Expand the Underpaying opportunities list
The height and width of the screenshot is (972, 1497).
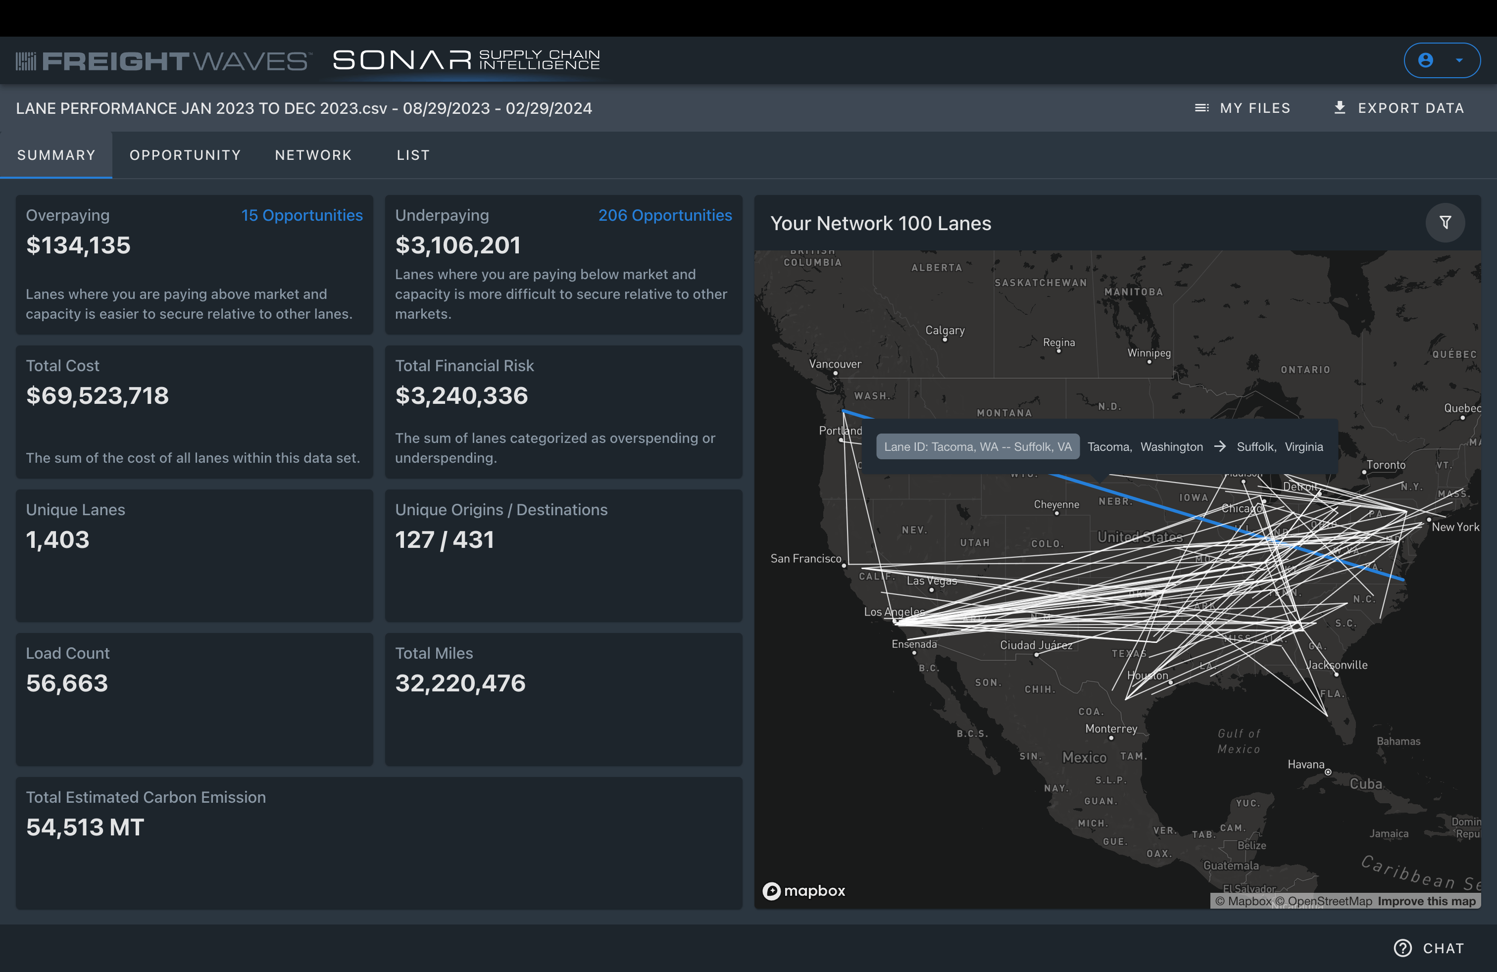tap(665, 214)
